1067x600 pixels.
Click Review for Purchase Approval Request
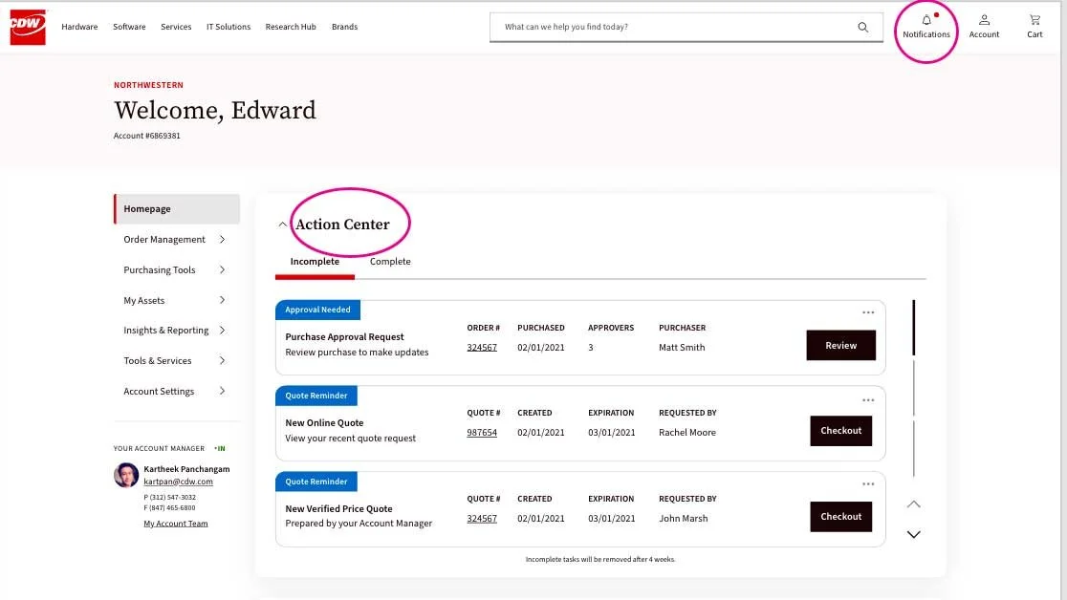[841, 346]
